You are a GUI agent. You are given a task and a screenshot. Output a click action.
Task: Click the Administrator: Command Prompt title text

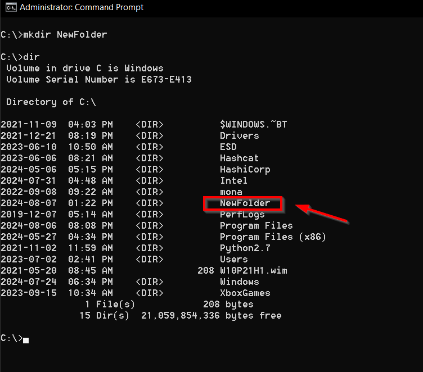click(82, 7)
